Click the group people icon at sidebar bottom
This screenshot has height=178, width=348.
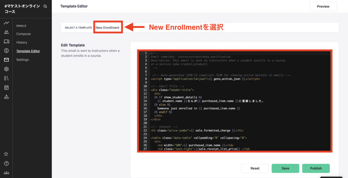[6, 173]
